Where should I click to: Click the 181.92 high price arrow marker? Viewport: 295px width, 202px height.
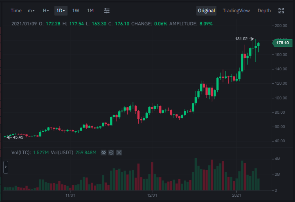tap(244, 39)
